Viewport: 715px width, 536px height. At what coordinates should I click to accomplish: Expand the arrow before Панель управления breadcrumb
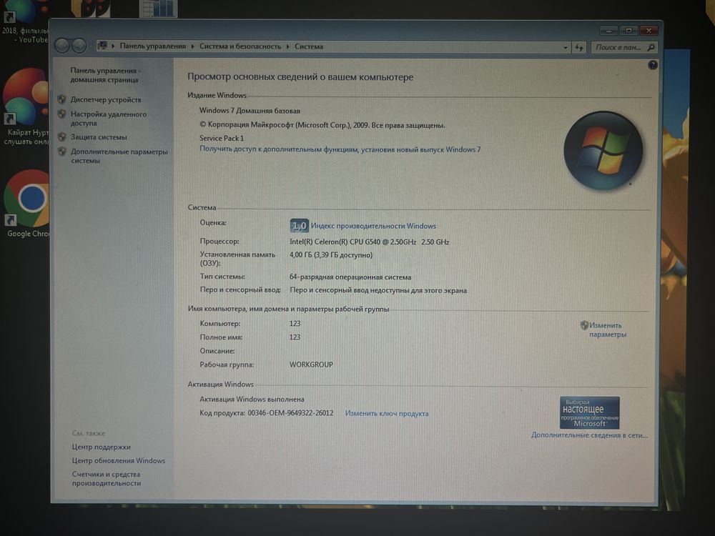113,46
